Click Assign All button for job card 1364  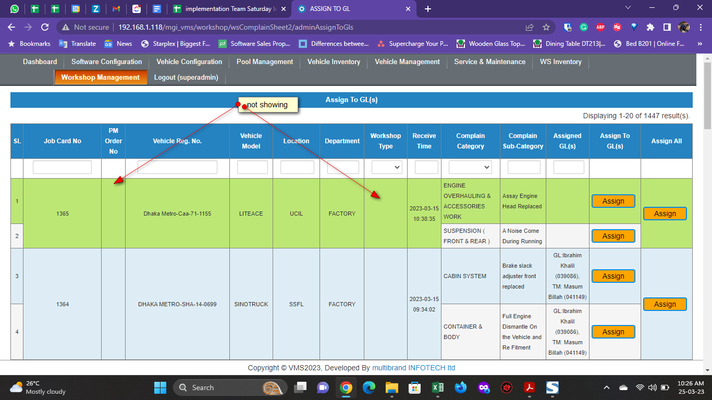665,304
